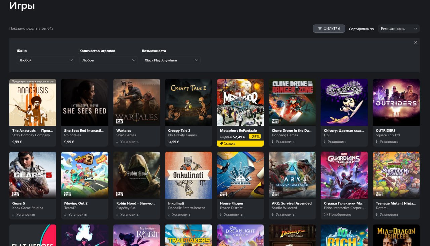Open the Возможности Xbox Play Anywhere dropdown
This screenshot has height=246, width=430.
click(x=171, y=60)
